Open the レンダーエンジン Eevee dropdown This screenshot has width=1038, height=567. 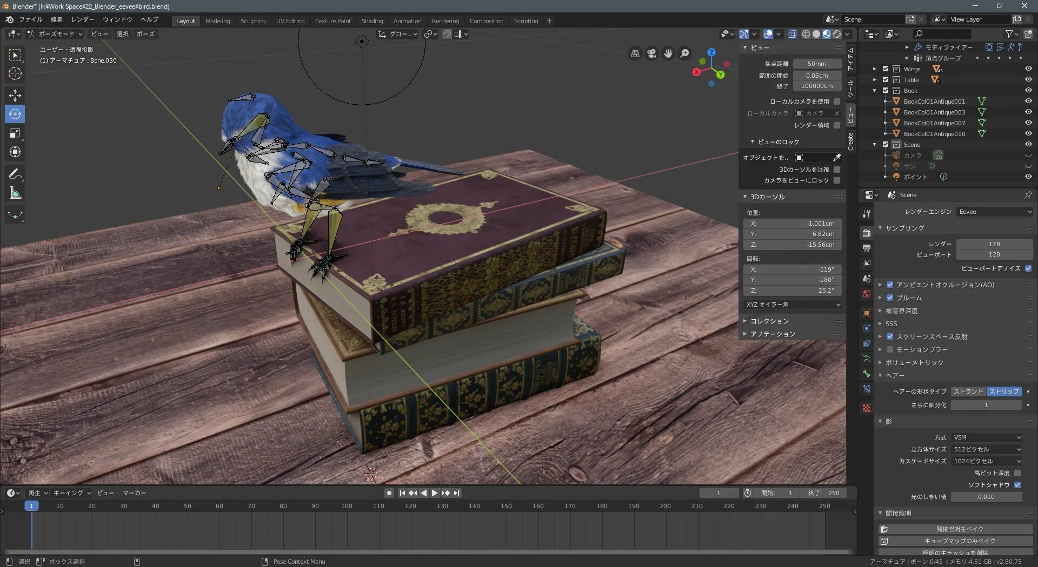(x=995, y=212)
